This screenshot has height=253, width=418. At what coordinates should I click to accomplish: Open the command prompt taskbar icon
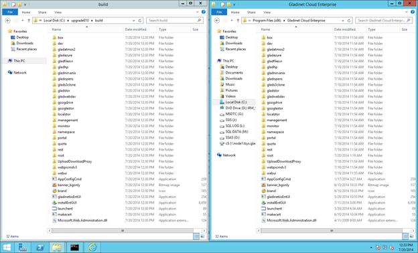click(x=74, y=248)
